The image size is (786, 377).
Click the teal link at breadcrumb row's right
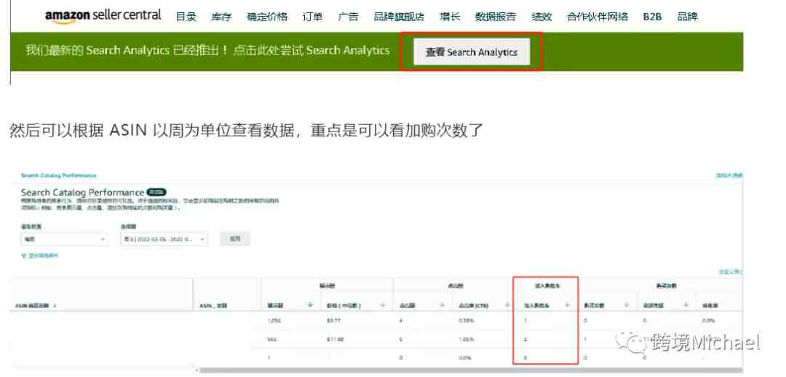tap(729, 176)
